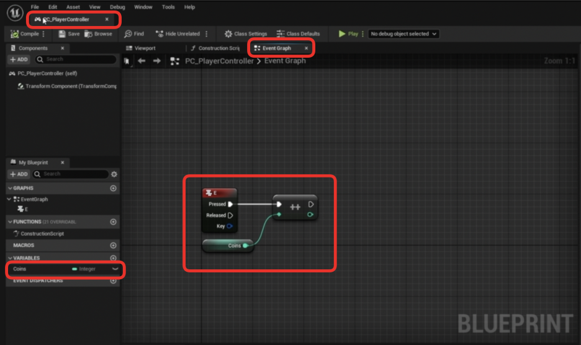Start Play in editor

[x=348, y=34]
